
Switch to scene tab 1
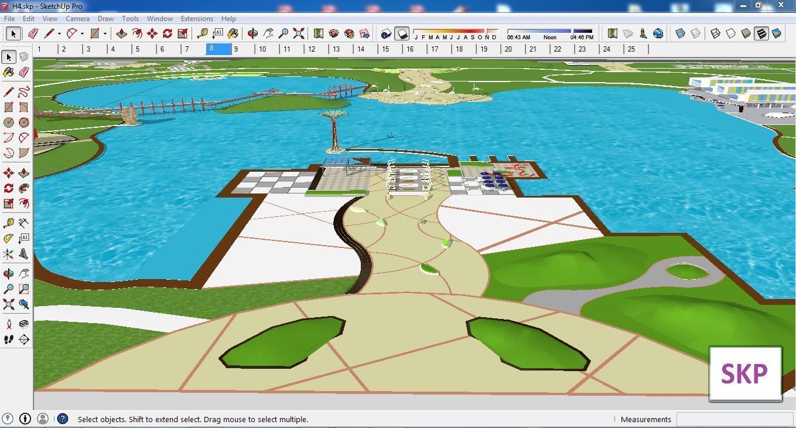(46, 49)
